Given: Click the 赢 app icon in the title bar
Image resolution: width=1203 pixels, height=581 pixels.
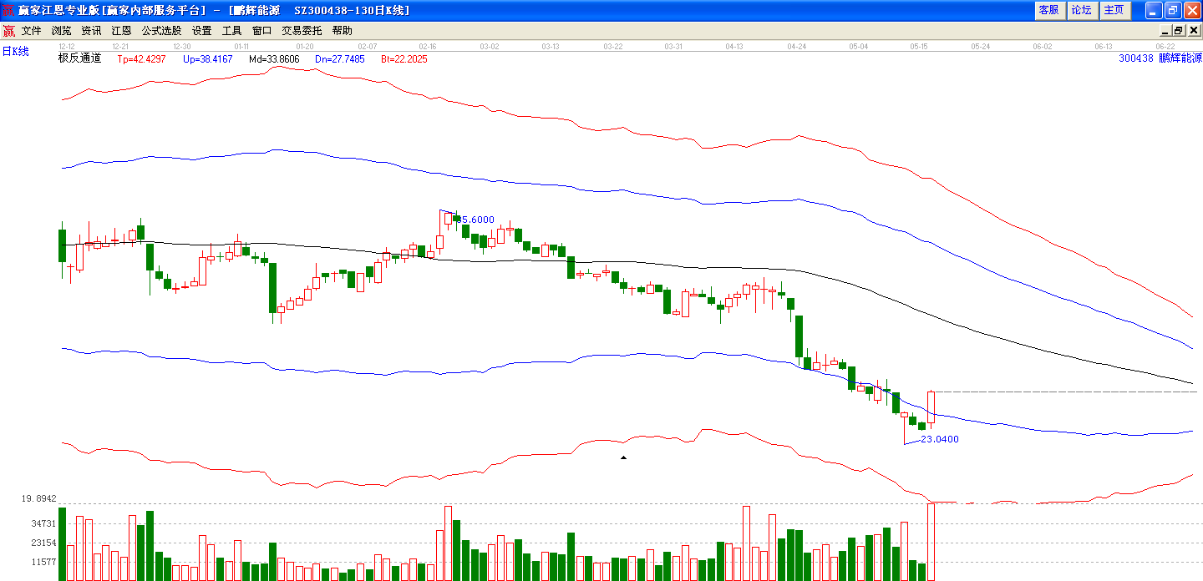Looking at the screenshot, I should click(x=8, y=10).
